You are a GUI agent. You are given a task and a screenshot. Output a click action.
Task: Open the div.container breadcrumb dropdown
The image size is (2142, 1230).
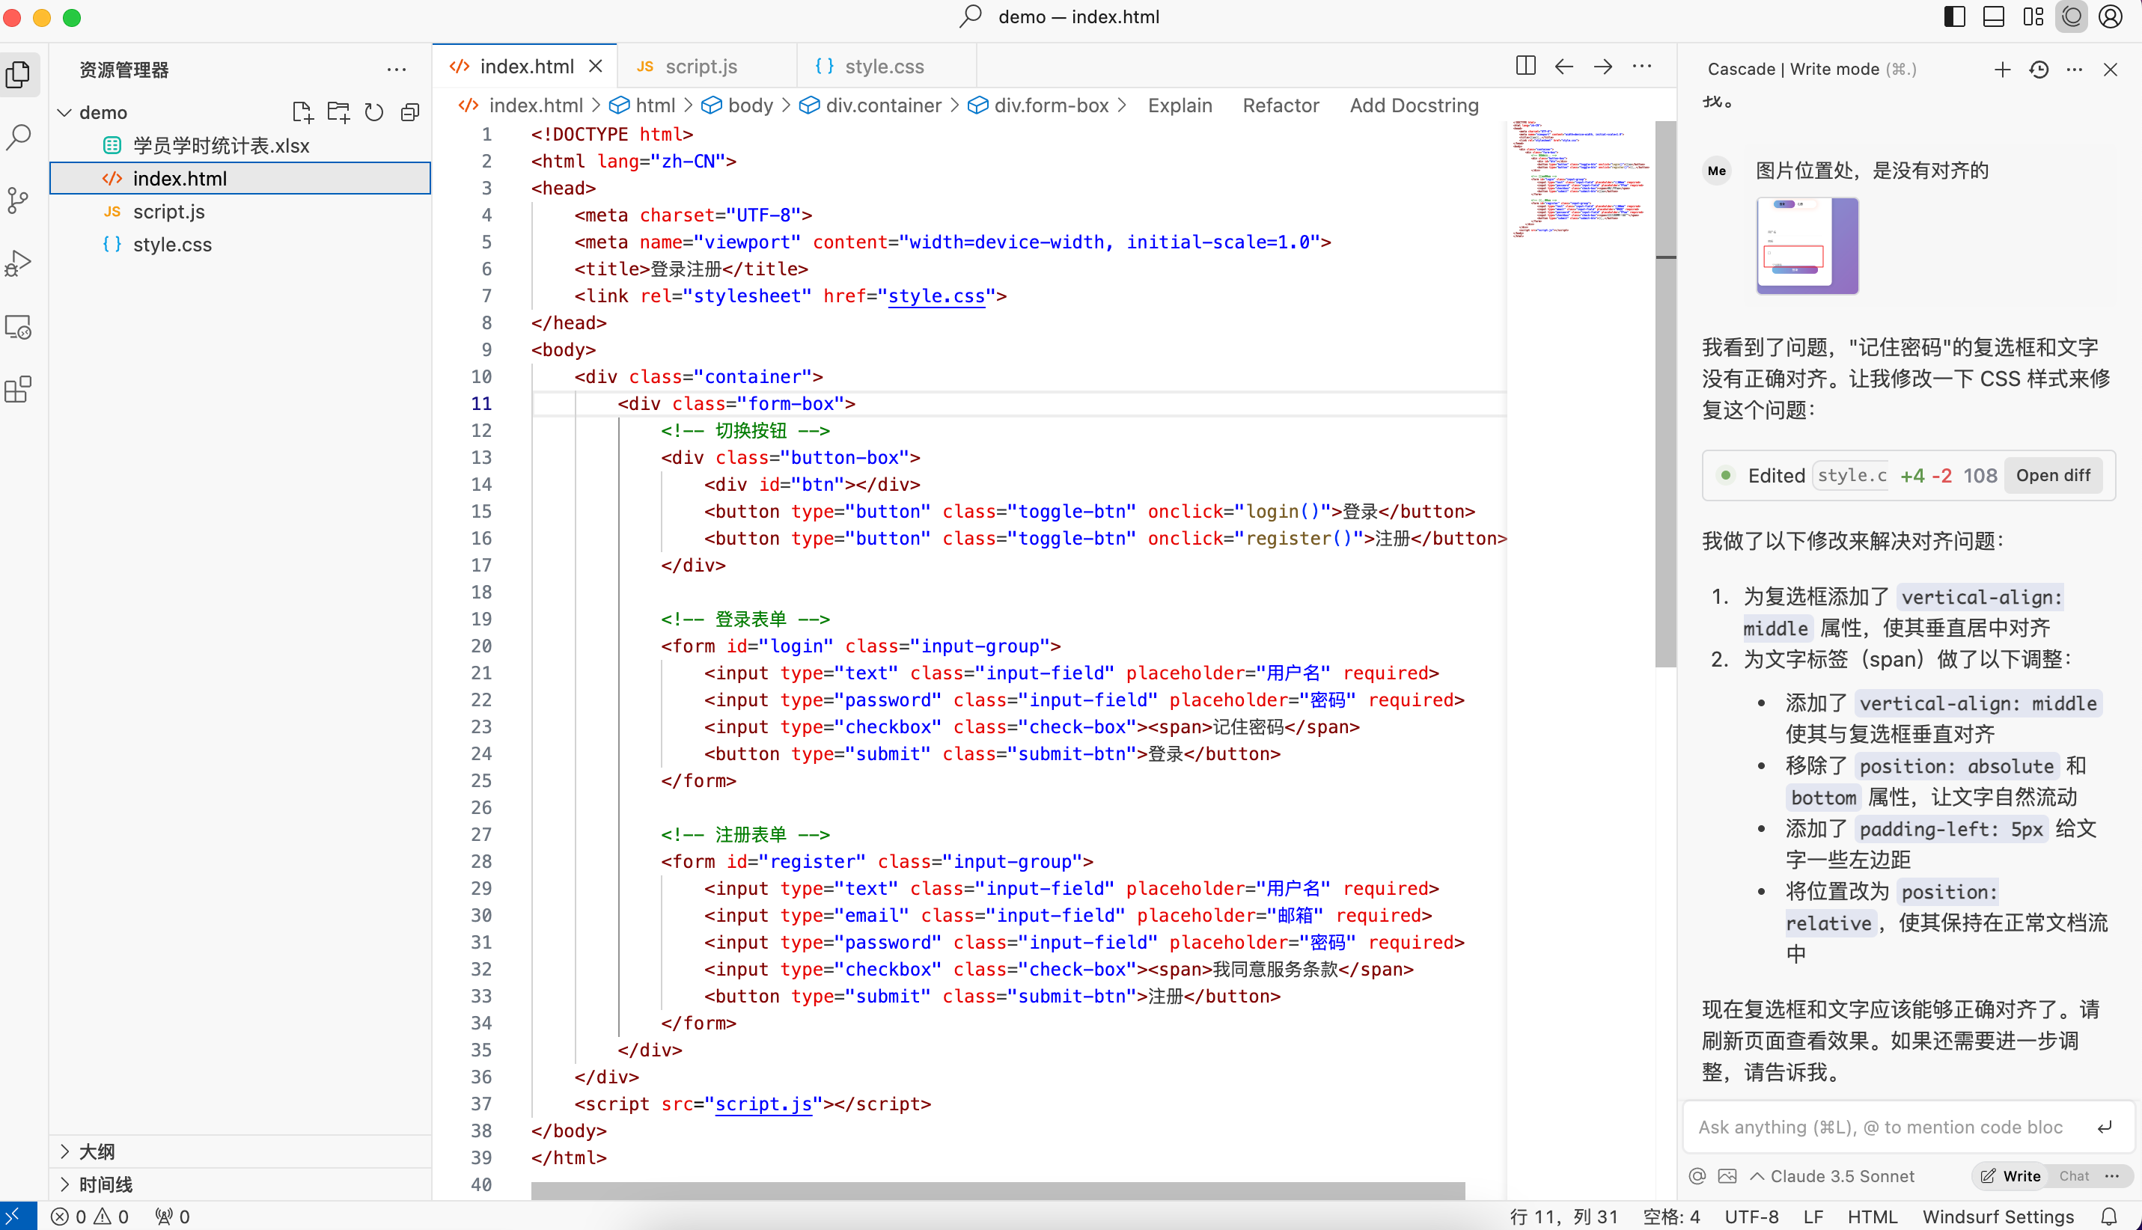pyautogui.click(x=870, y=105)
